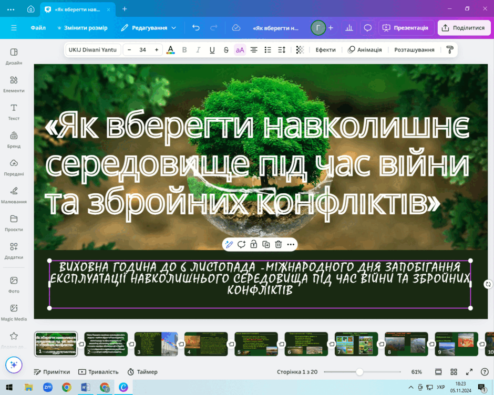Open the transparency checkerboard control
Viewport: 494px width, 395px height.
[x=300, y=50]
